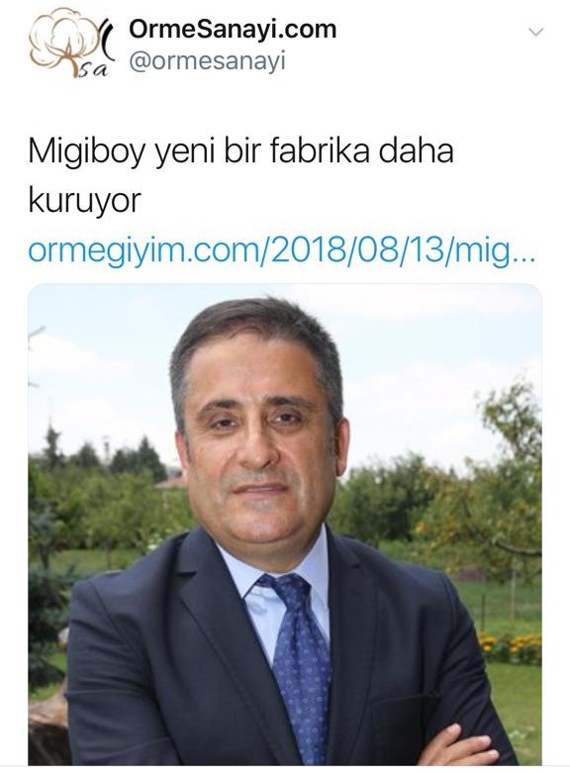Tap the 'sa' script lettering in logo
This screenshot has height=773, width=570.
tap(92, 70)
